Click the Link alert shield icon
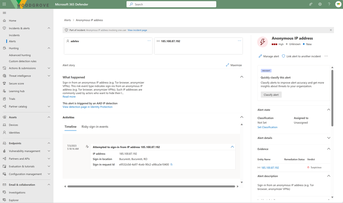This screenshot has width=343, height=203. click(283, 56)
